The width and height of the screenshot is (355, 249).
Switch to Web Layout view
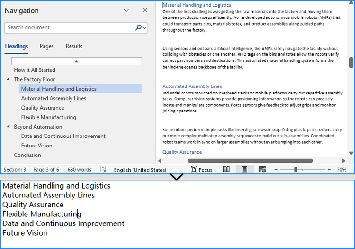tap(262, 170)
